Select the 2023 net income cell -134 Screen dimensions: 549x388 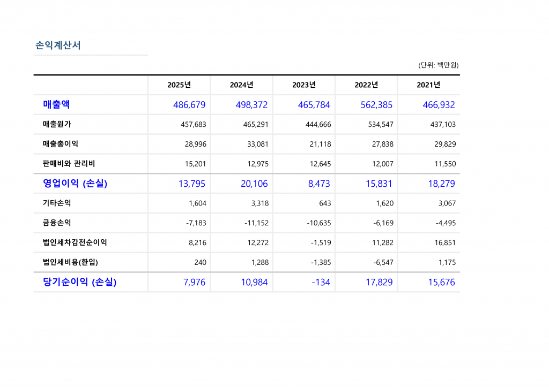point(321,282)
